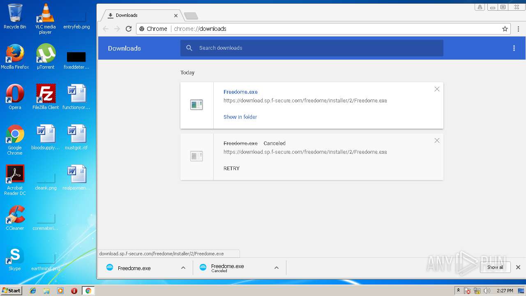
Task: Select the functionyor Word document
Action: [x=76, y=97]
